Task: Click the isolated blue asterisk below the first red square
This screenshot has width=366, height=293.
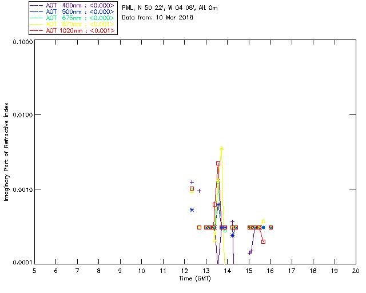Action: [x=192, y=210]
